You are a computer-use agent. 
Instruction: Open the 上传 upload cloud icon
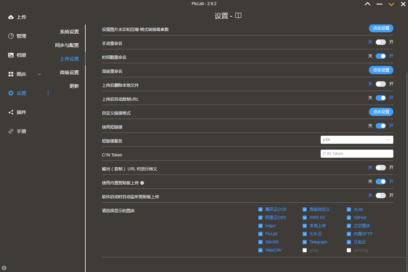coord(11,17)
